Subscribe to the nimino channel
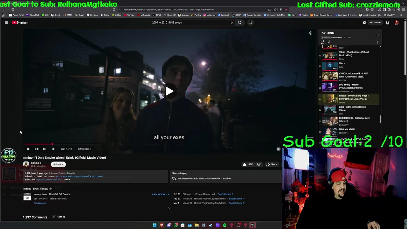The width and height of the screenshot is (407, 229). pyautogui.click(x=58, y=164)
